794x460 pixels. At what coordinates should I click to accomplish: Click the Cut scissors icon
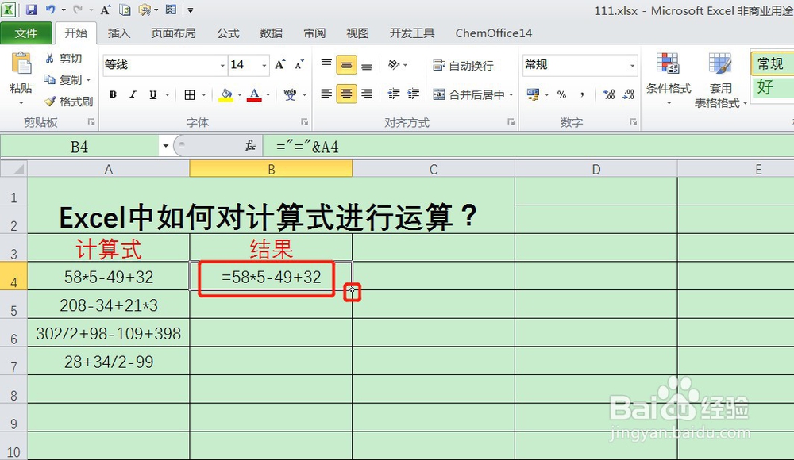pyautogui.click(x=49, y=59)
